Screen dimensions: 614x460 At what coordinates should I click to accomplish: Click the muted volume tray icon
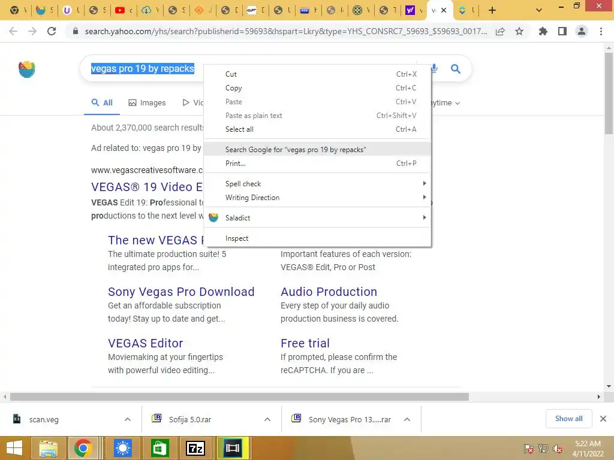tap(557, 449)
